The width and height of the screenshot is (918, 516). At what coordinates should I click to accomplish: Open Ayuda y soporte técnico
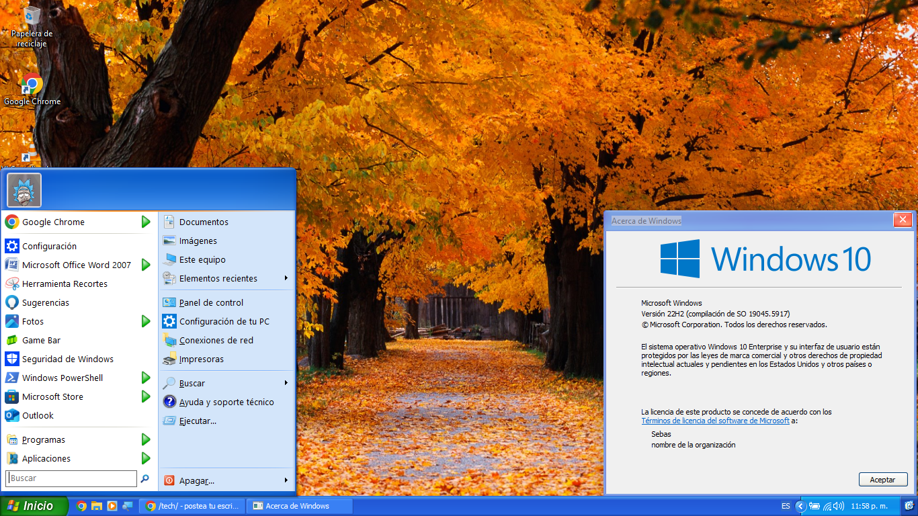click(x=226, y=402)
